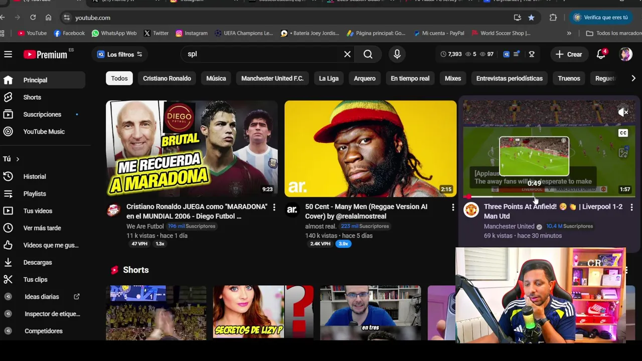Open Videos que me gustan
This screenshot has height=361, width=642.
pyautogui.click(x=43, y=245)
